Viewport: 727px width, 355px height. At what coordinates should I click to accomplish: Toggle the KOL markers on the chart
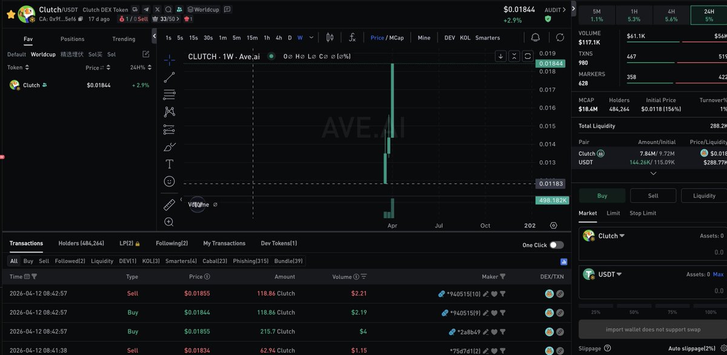[465, 37]
